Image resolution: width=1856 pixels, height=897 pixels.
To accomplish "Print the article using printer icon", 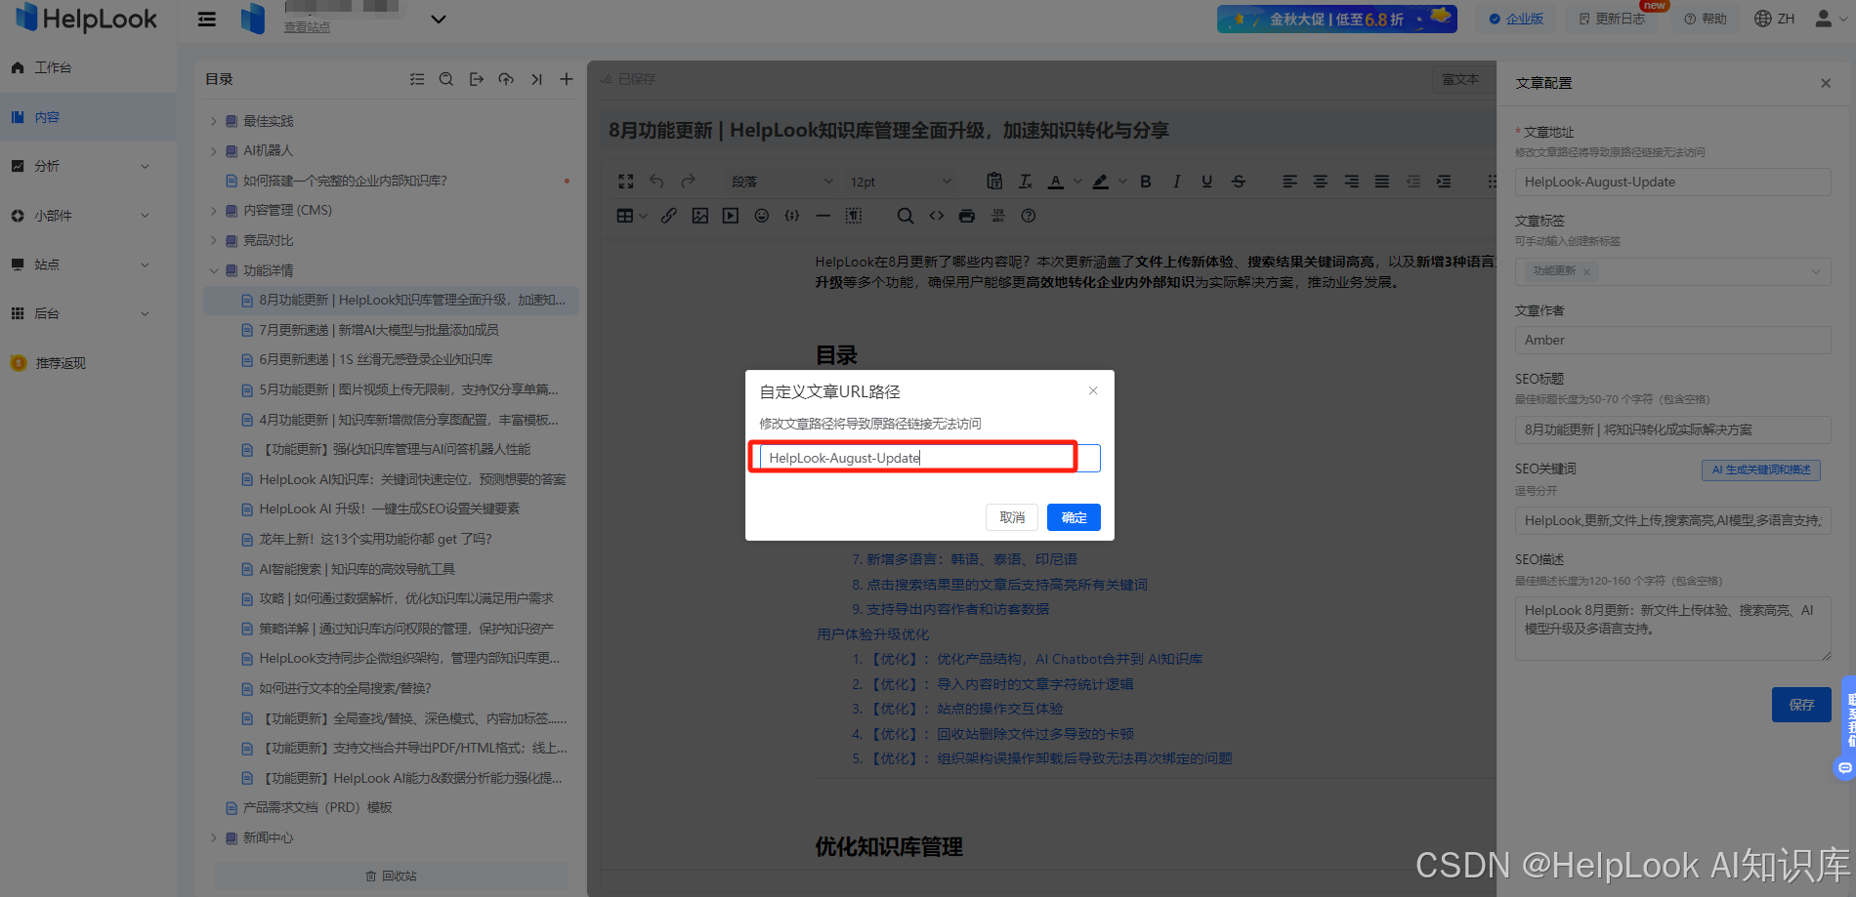I will [967, 216].
